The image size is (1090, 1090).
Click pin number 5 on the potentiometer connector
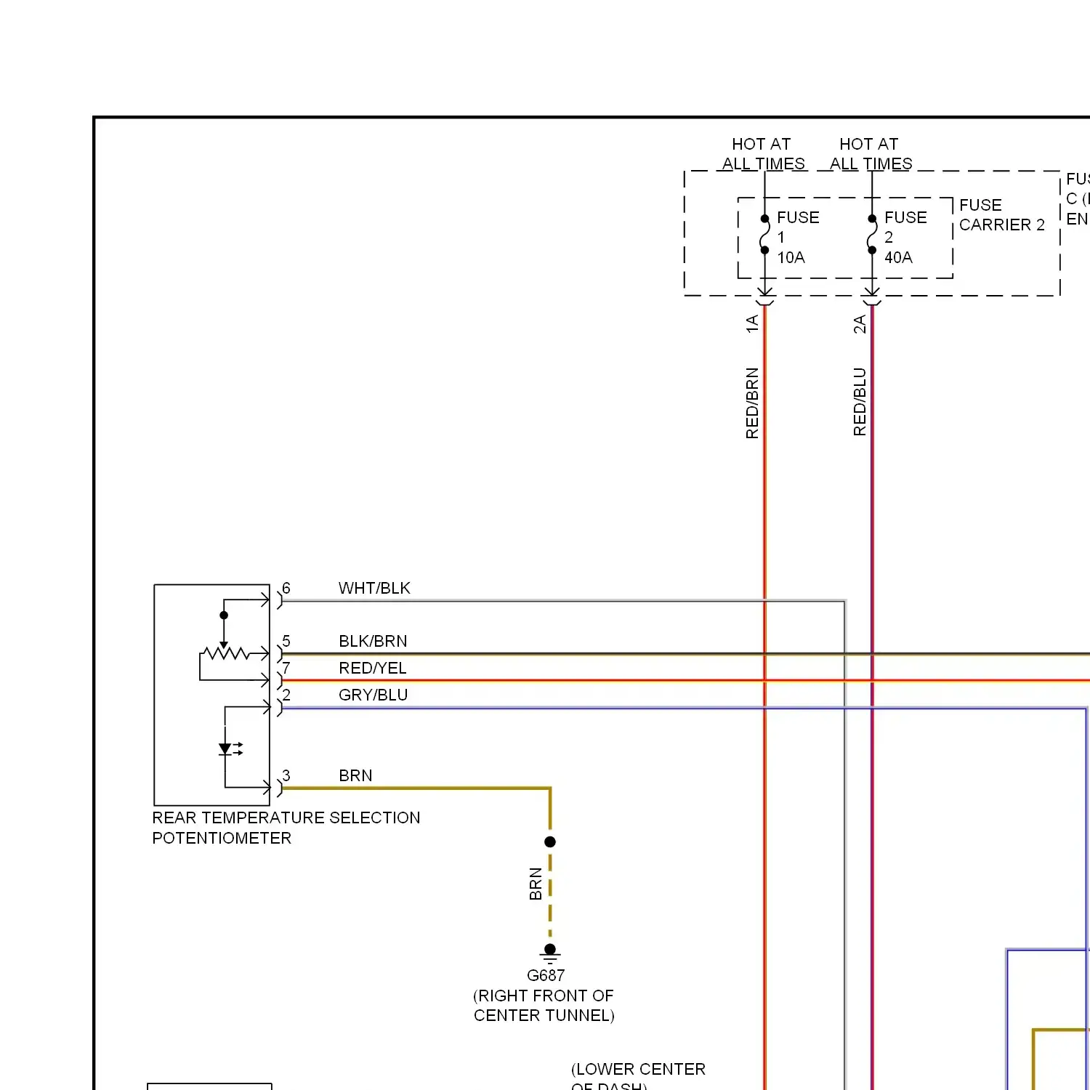pyautogui.click(x=286, y=641)
